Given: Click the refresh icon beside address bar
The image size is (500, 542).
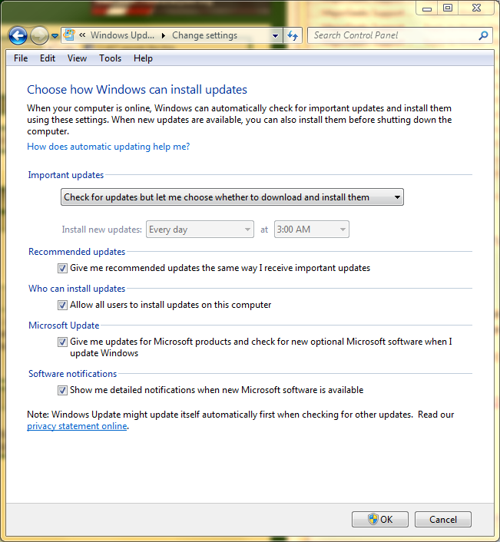Looking at the screenshot, I should pyautogui.click(x=293, y=35).
